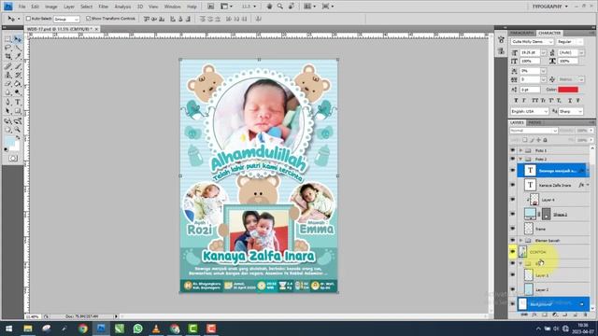Select the Shape tool in toolbox
Screen dimensions: 598x336
click(18, 111)
